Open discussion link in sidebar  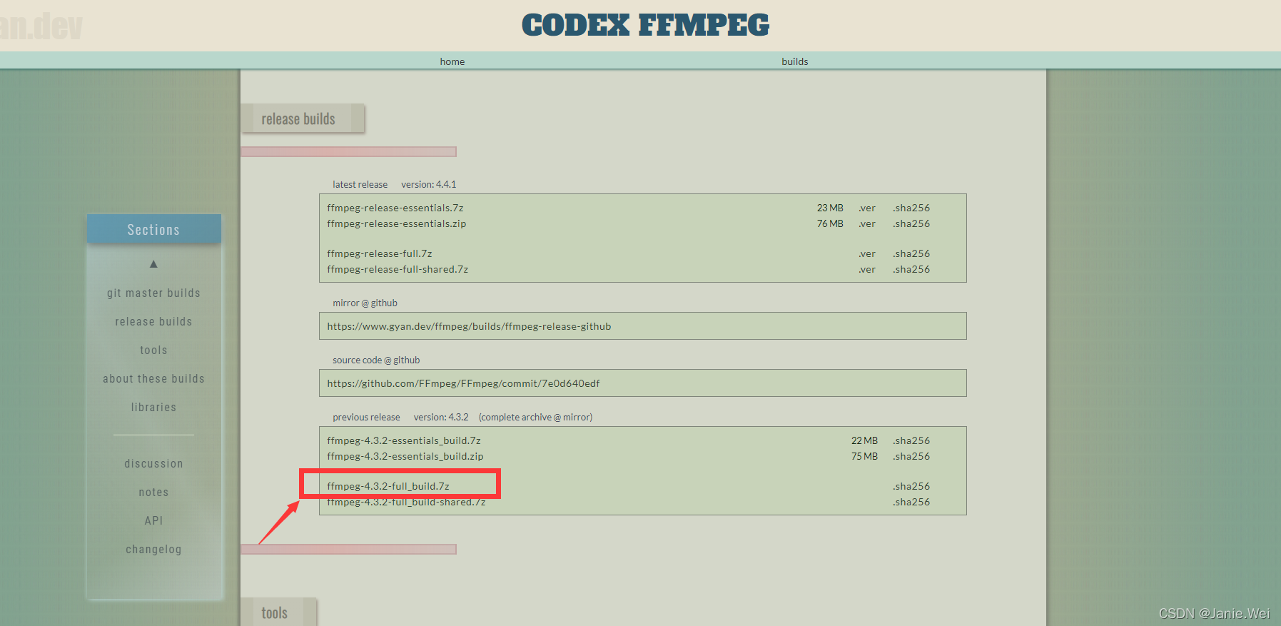[153, 464]
